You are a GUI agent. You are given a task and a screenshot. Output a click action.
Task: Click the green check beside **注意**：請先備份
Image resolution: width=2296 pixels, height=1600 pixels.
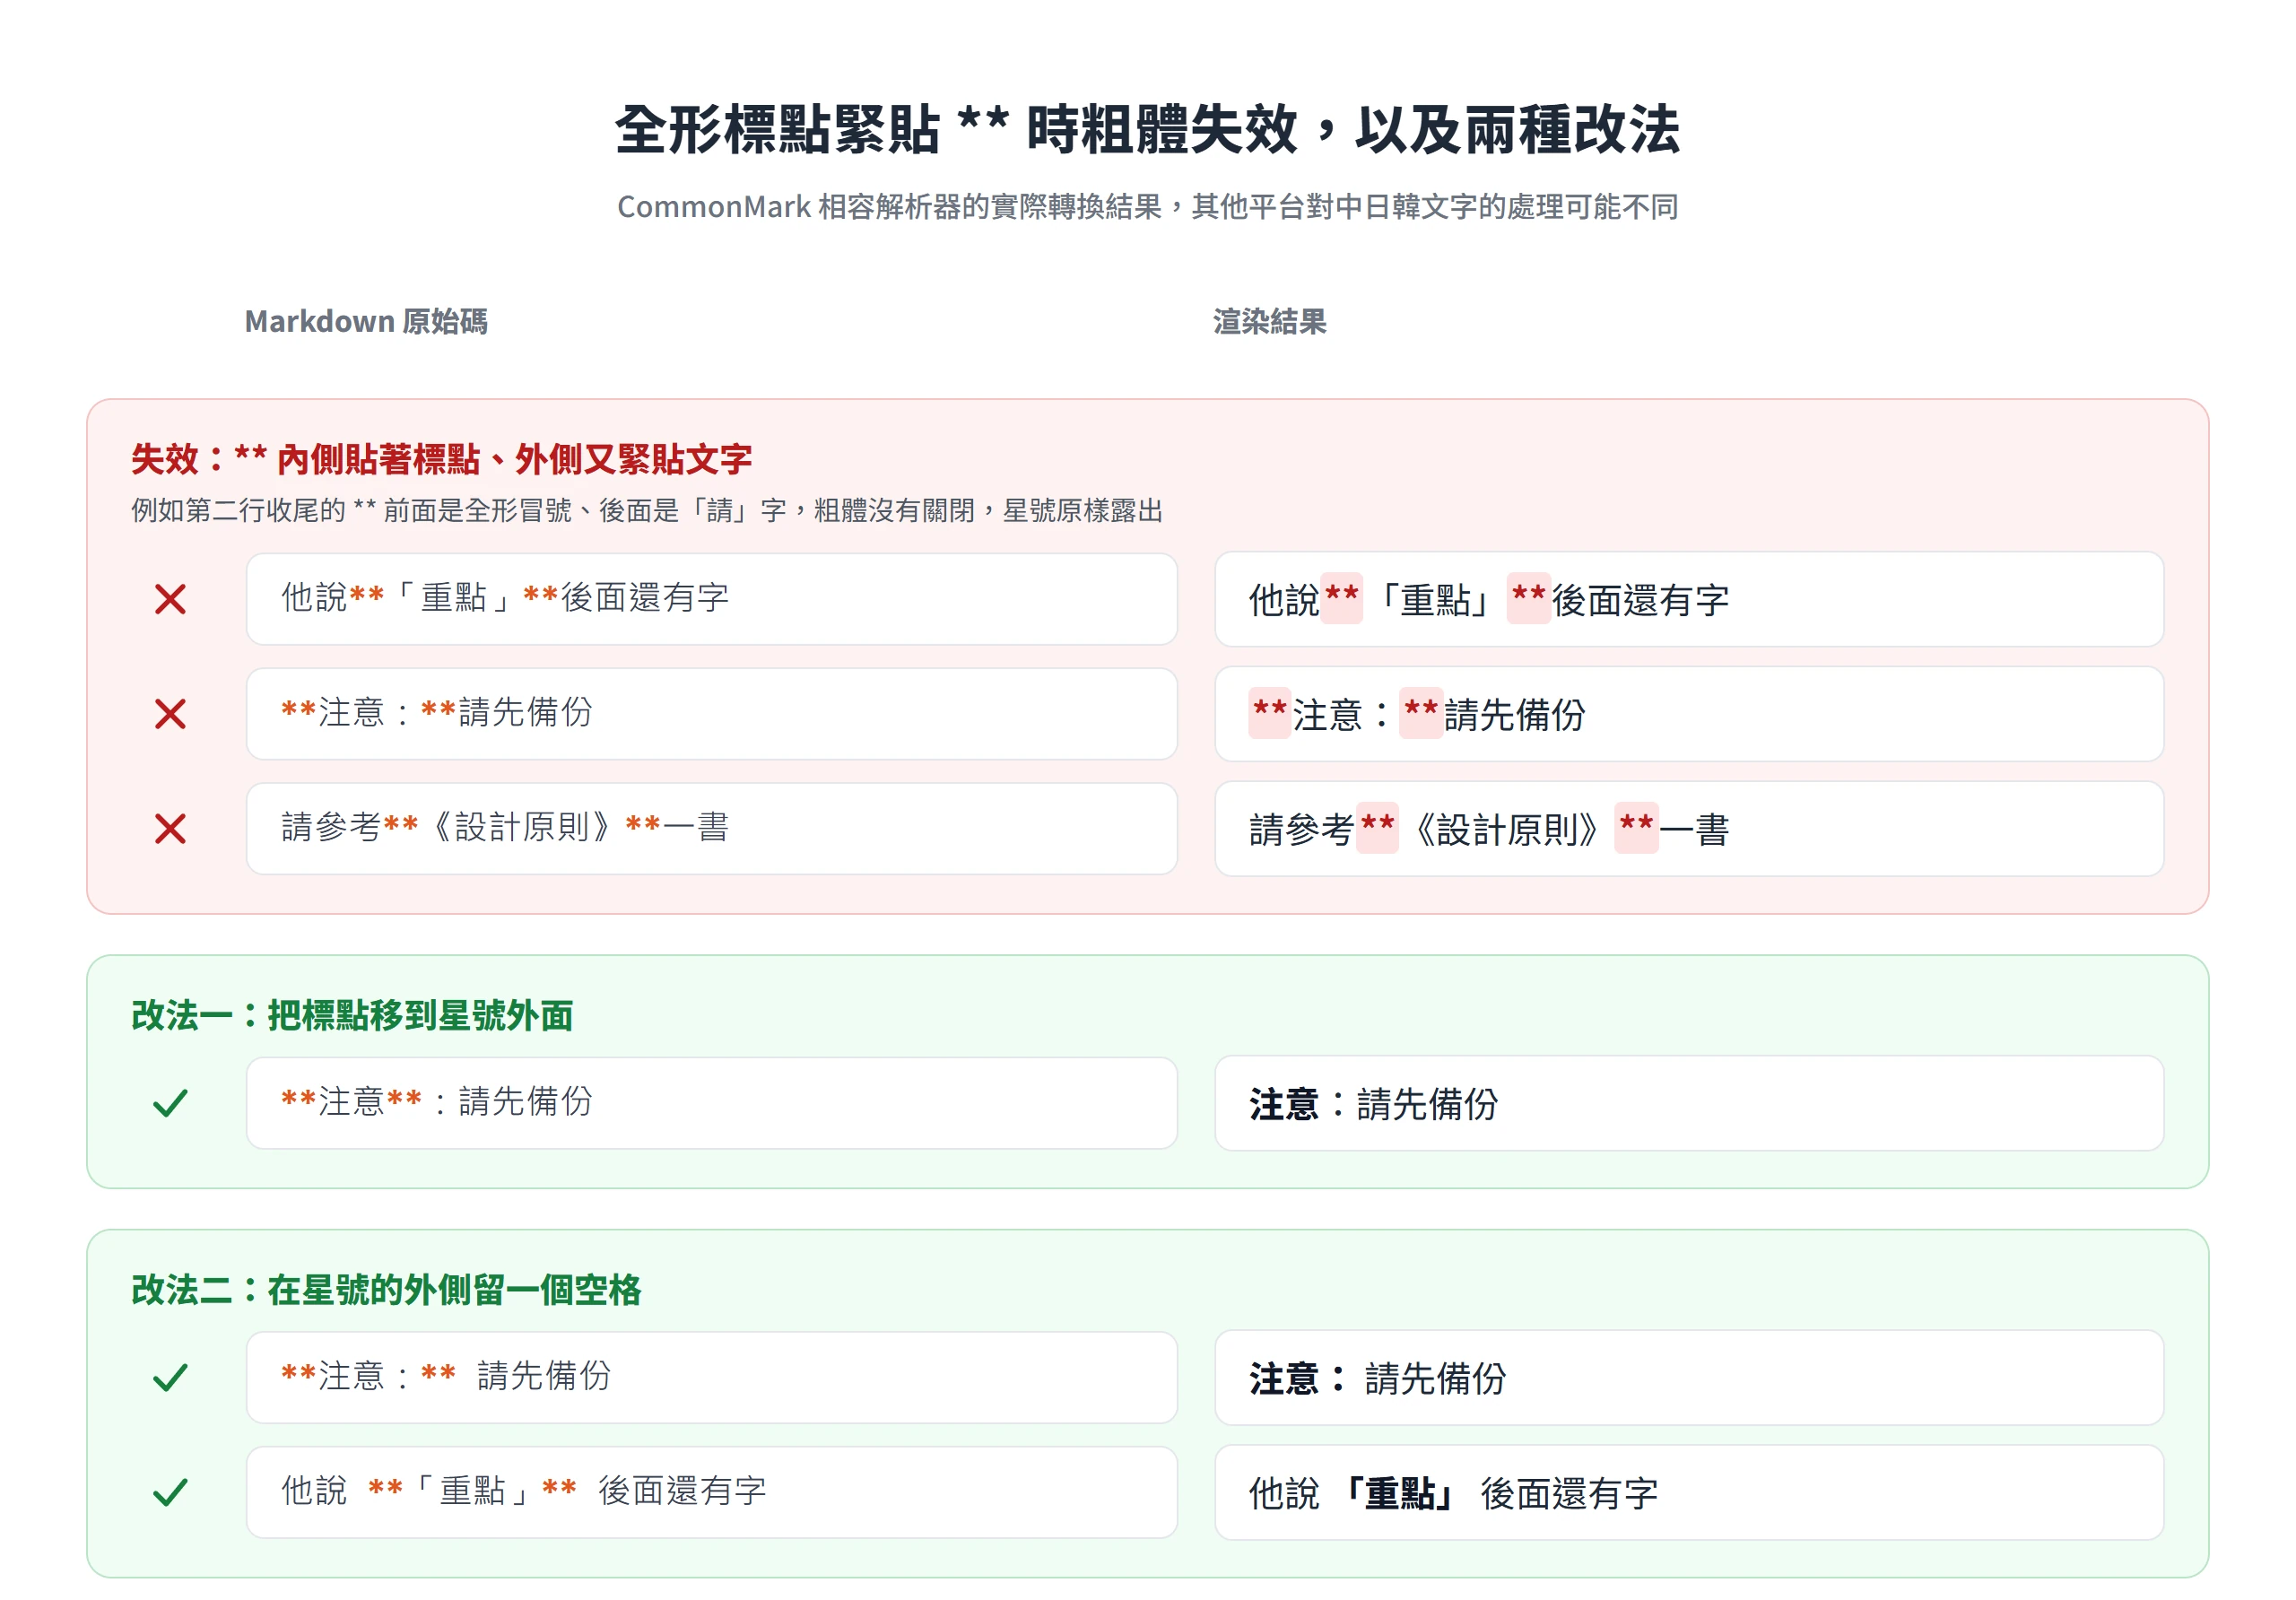170,1103
